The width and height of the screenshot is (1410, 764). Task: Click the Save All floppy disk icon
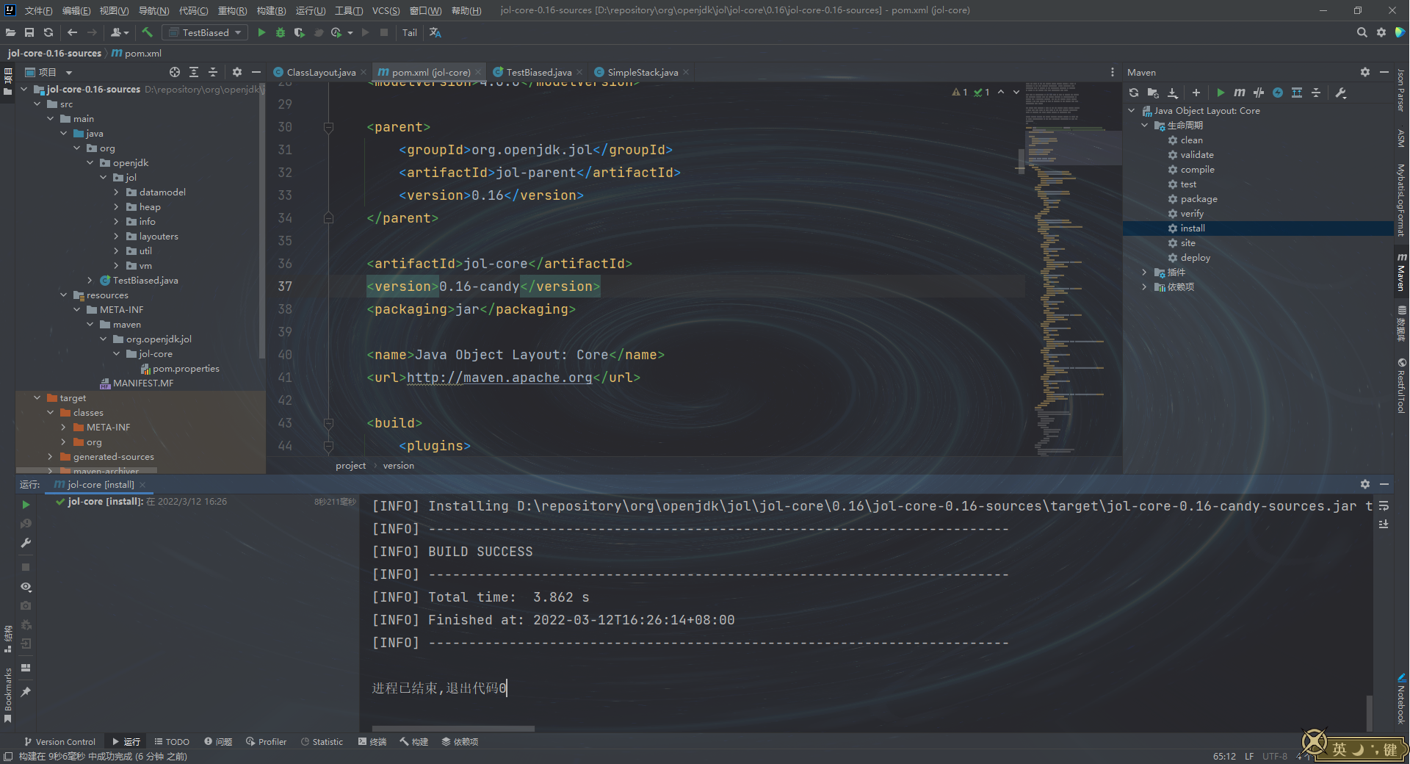(29, 32)
